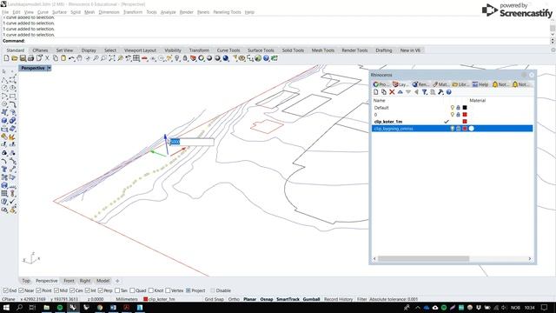Open the Analyze menu
Image resolution: width=556 pixels, height=313 pixels.
click(x=168, y=12)
